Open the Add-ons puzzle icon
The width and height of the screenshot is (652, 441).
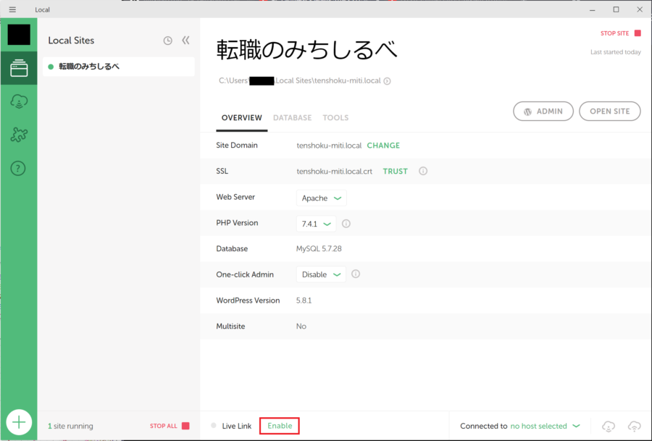pyautogui.click(x=19, y=135)
